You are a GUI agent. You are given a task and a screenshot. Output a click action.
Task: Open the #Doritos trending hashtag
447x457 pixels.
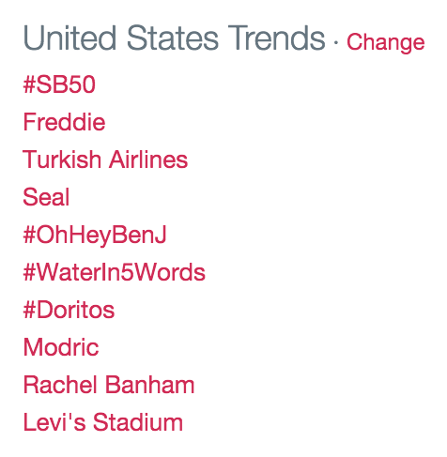click(x=69, y=310)
